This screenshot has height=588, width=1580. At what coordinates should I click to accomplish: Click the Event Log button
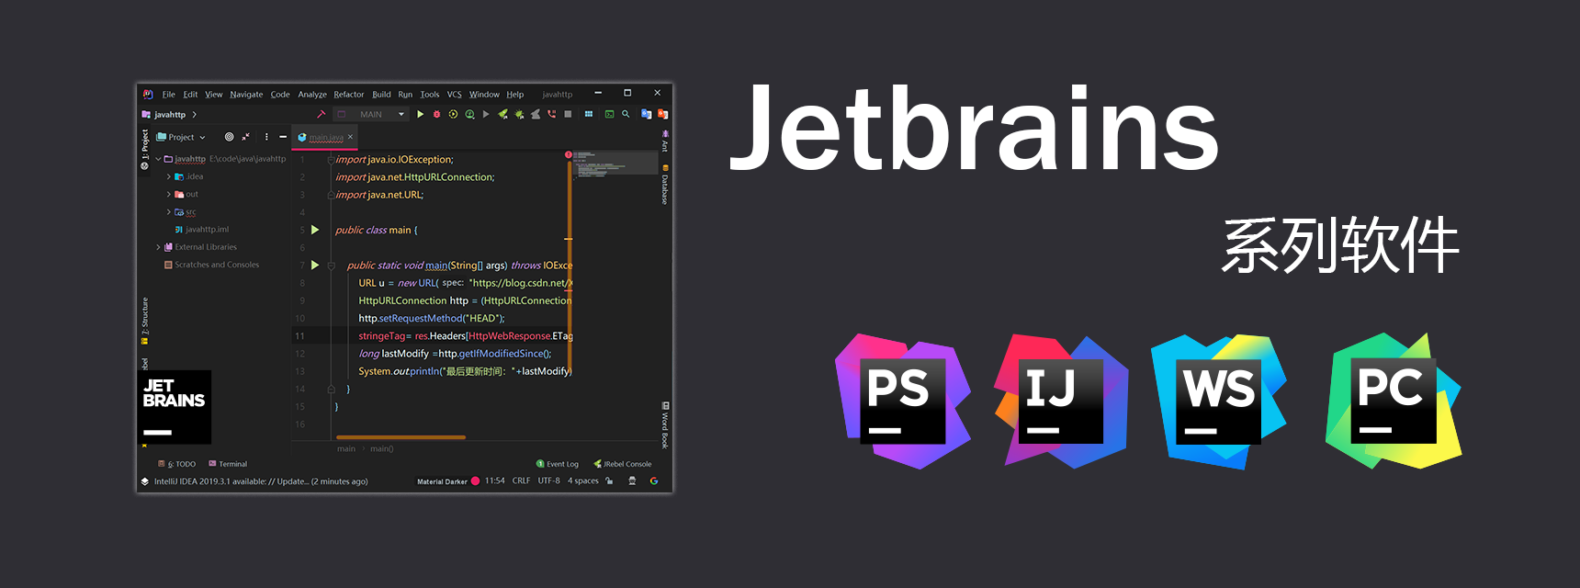click(x=558, y=464)
